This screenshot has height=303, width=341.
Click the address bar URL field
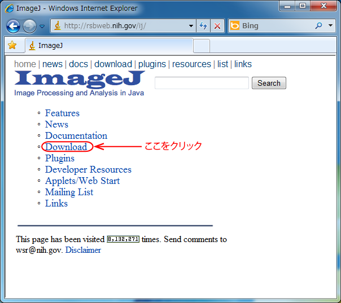(124, 26)
